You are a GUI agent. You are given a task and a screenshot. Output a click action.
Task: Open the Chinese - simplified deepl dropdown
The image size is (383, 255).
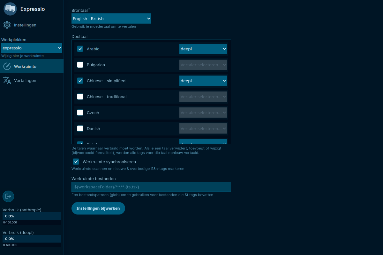(x=203, y=81)
